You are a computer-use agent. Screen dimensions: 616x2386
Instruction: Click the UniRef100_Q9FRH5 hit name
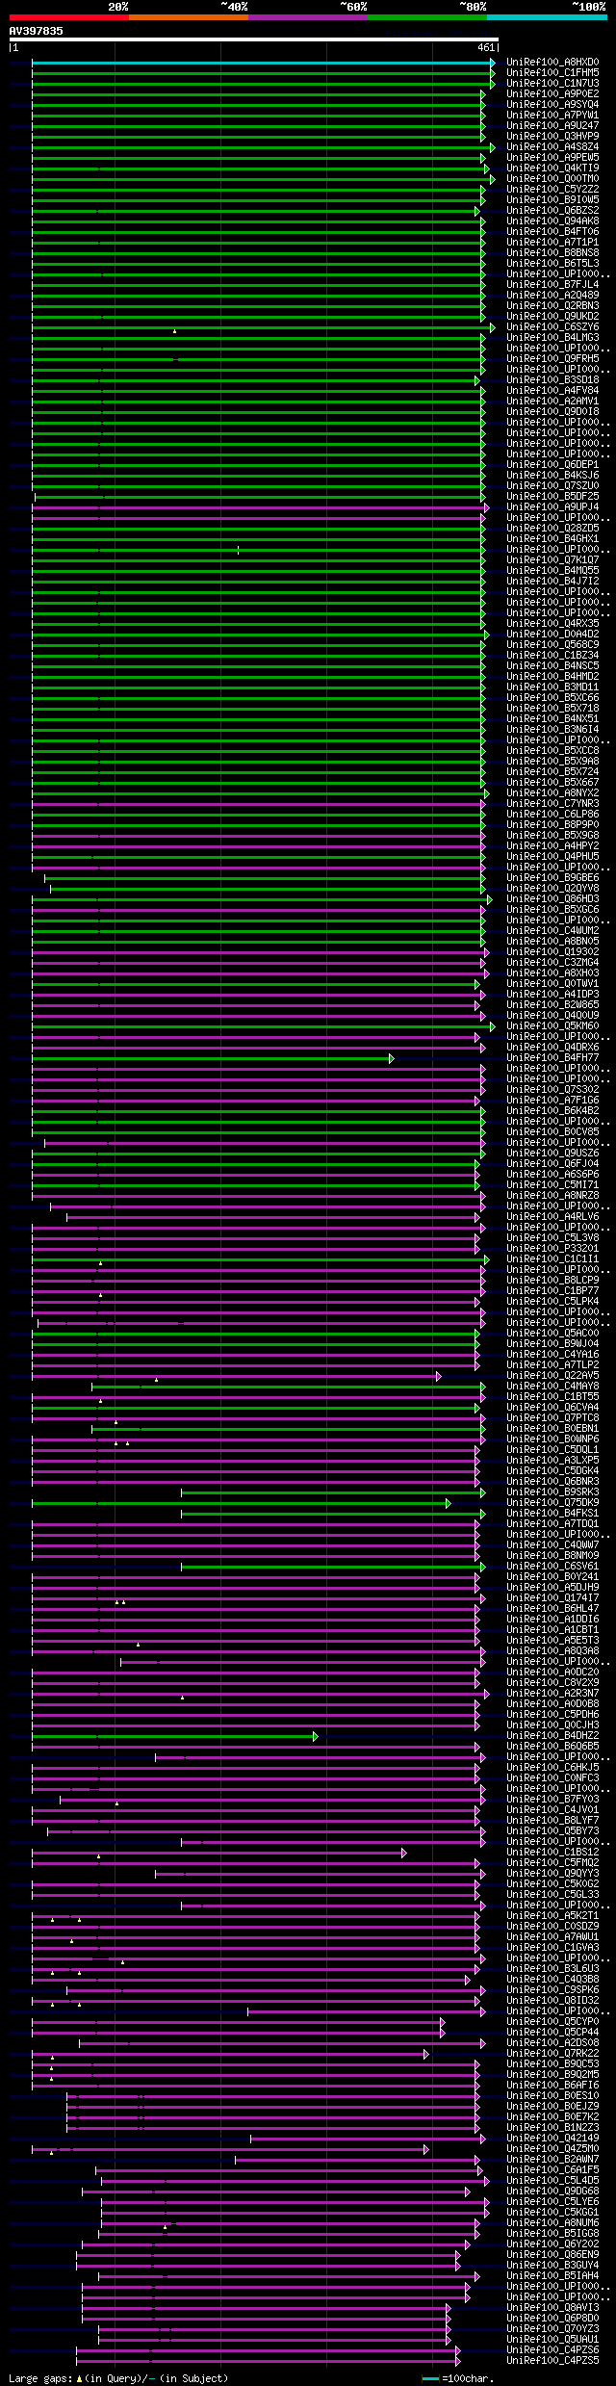pyautogui.click(x=552, y=359)
